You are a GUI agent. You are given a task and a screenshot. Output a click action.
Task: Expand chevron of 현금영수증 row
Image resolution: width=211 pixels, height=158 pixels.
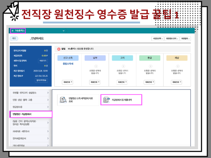click(48, 107)
